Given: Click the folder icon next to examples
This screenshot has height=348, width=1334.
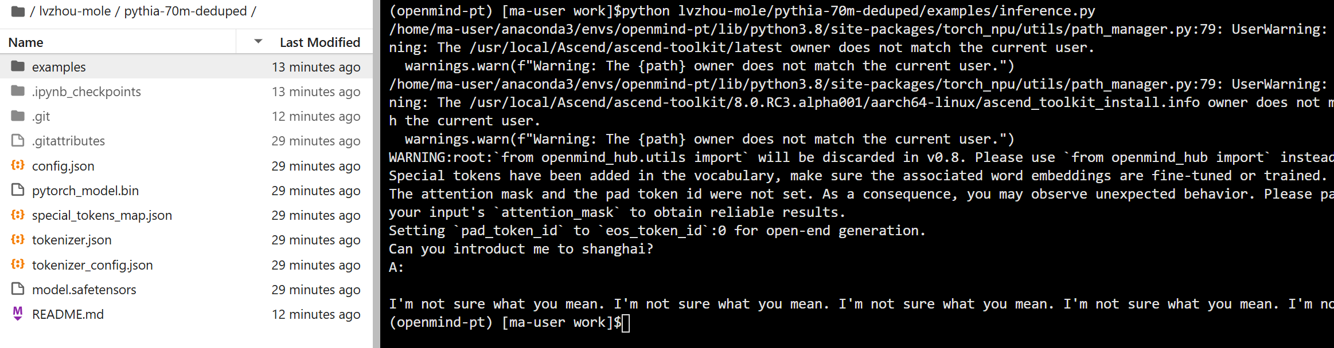Looking at the screenshot, I should coord(18,66).
